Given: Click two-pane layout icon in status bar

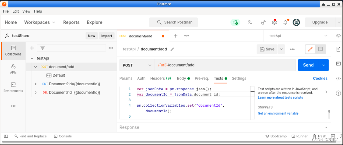Looking at the screenshot, I should pyautogui.click(x=333, y=136).
